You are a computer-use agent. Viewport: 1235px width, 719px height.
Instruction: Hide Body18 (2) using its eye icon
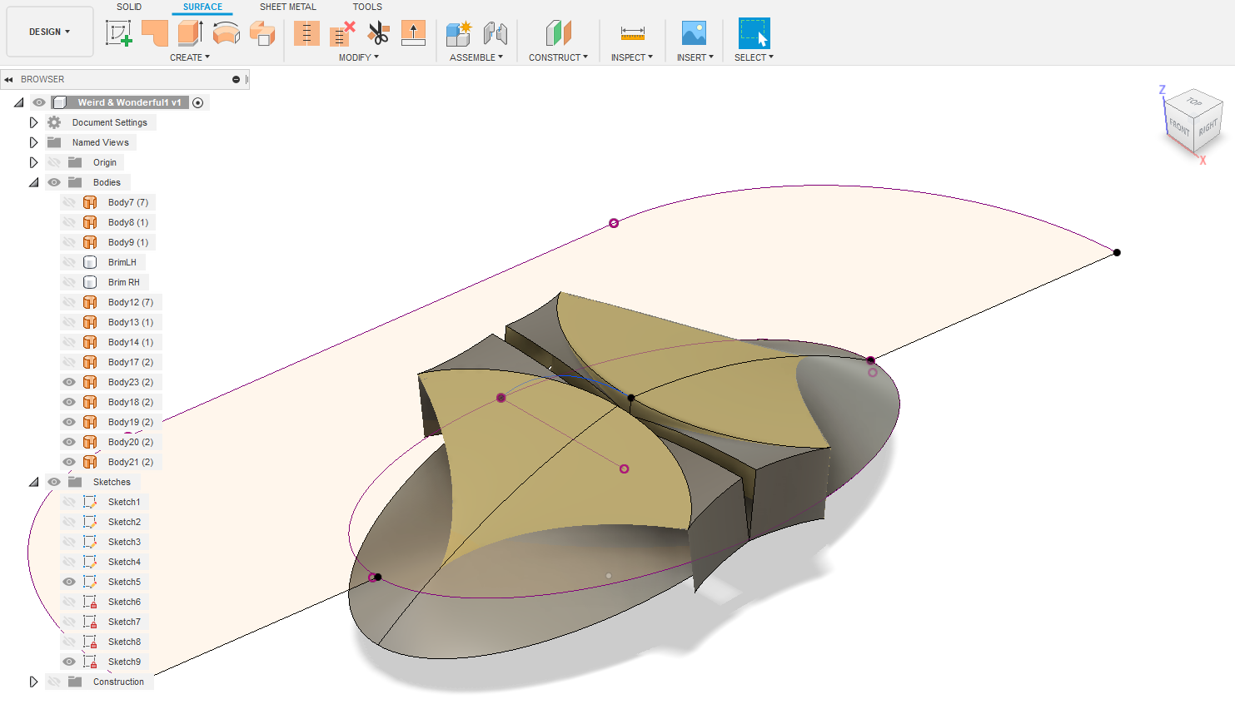[x=69, y=402]
